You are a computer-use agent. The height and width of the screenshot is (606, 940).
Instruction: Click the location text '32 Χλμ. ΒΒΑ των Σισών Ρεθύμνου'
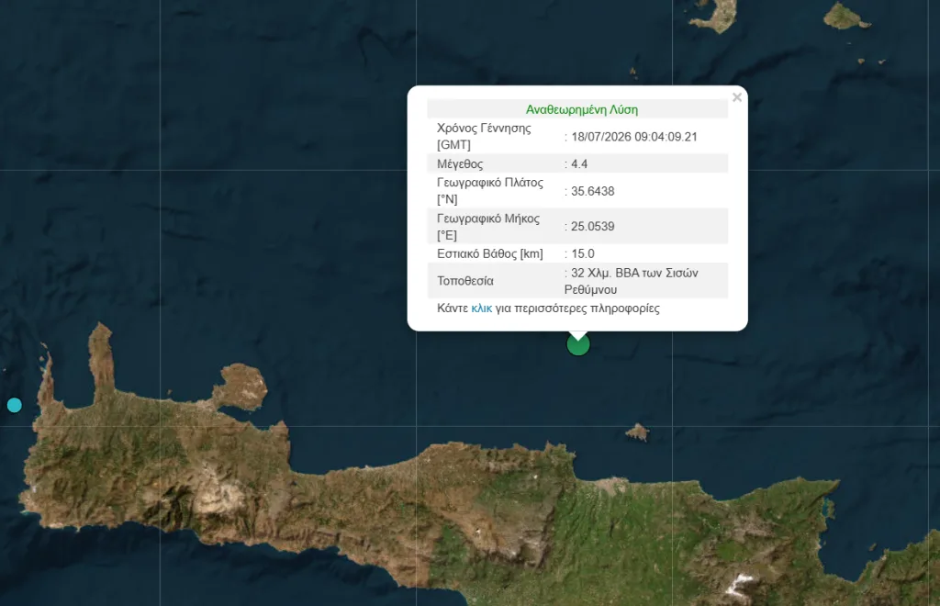pos(632,281)
